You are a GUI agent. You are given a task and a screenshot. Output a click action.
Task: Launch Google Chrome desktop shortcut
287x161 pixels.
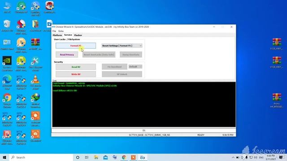coord(7,100)
